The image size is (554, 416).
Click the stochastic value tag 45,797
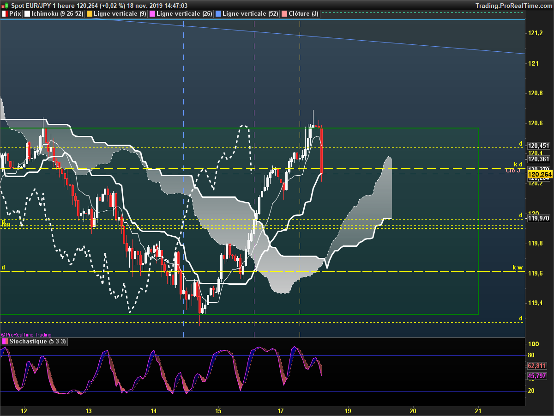[537, 376]
